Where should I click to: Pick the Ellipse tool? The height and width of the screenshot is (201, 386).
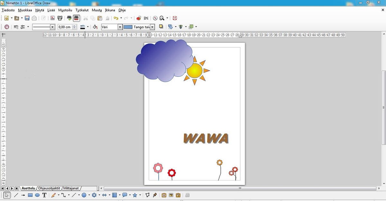point(37,195)
